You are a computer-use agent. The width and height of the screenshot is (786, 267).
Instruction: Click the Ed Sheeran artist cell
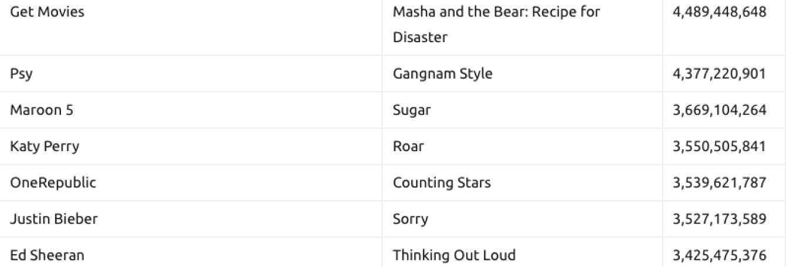coord(47,255)
